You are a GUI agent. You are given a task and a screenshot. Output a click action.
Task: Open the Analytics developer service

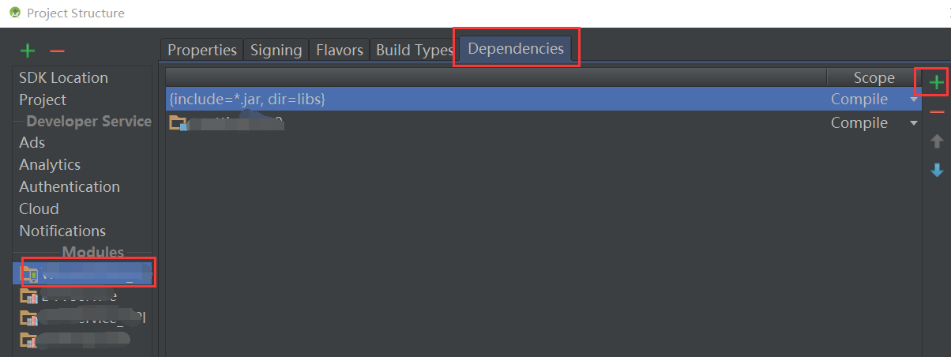50,164
